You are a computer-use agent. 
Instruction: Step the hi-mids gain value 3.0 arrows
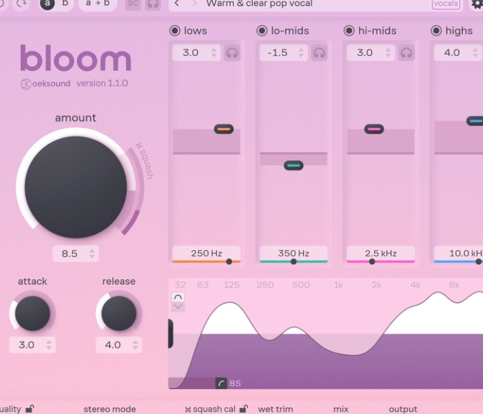click(x=388, y=53)
